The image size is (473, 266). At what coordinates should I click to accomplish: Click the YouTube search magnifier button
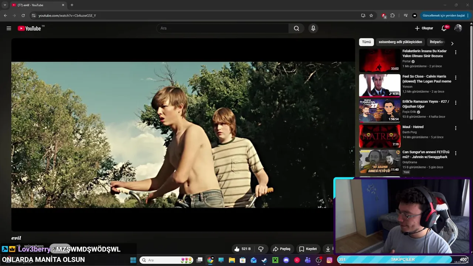[296, 28]
